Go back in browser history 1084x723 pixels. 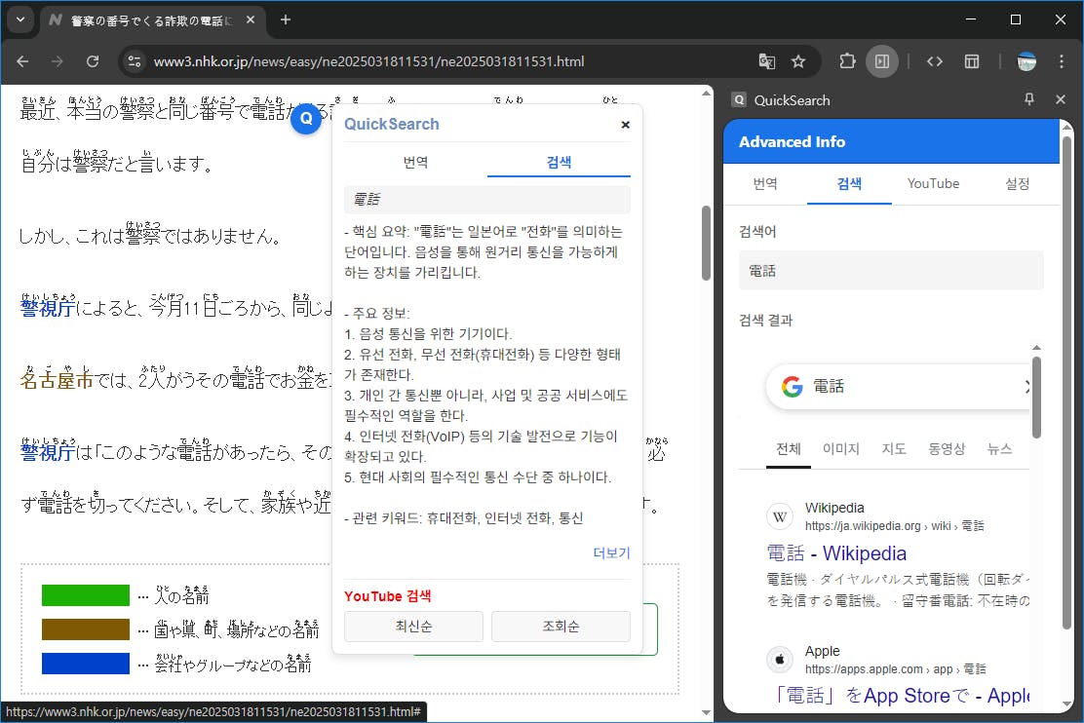(22, 61)
